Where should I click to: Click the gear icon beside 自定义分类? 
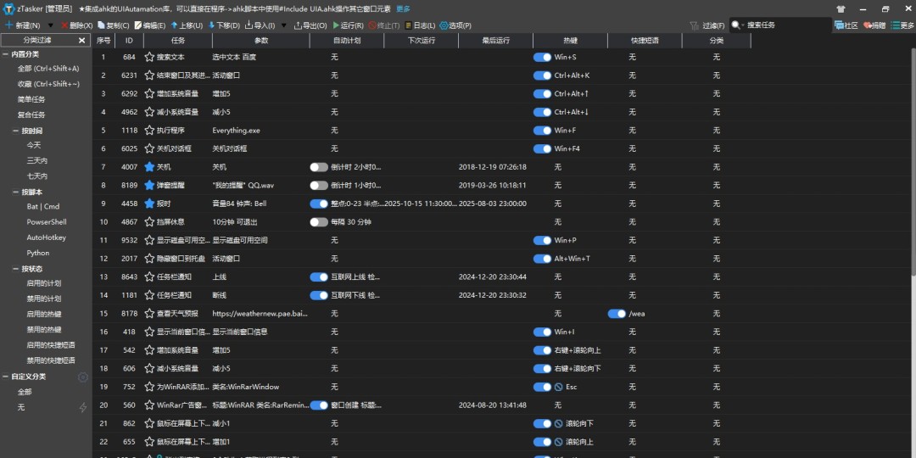click(83, 377)
